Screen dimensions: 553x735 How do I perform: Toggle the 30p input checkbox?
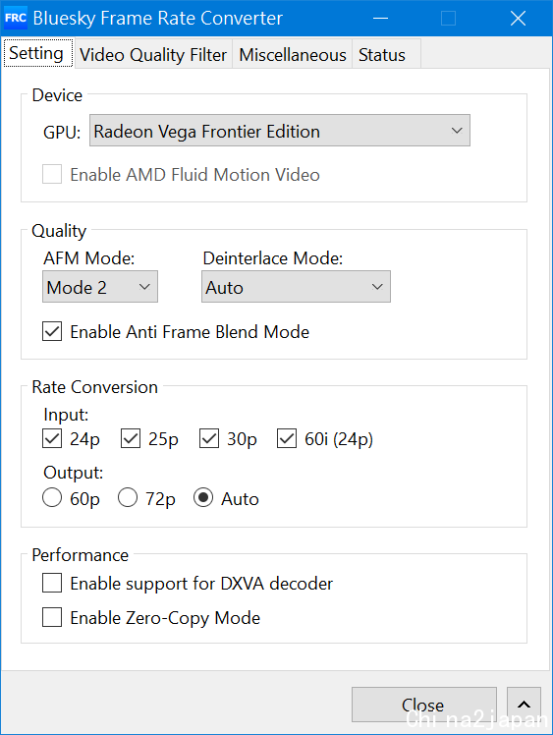[x=209, y=439]
